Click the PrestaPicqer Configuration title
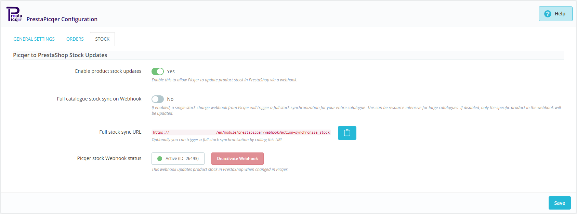Image resolution: width=577 pixels, height=214 pixels. (x=62, y=19)
